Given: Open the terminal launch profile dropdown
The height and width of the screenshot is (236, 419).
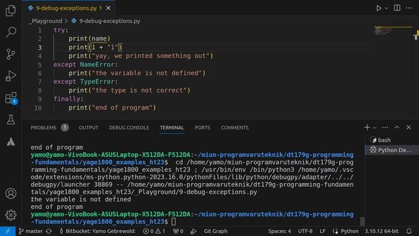Looking at the screenshot, I should [374, 128].
